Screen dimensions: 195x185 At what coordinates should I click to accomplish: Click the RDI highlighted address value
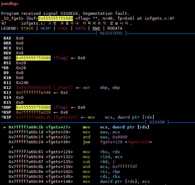click(33, 58)
